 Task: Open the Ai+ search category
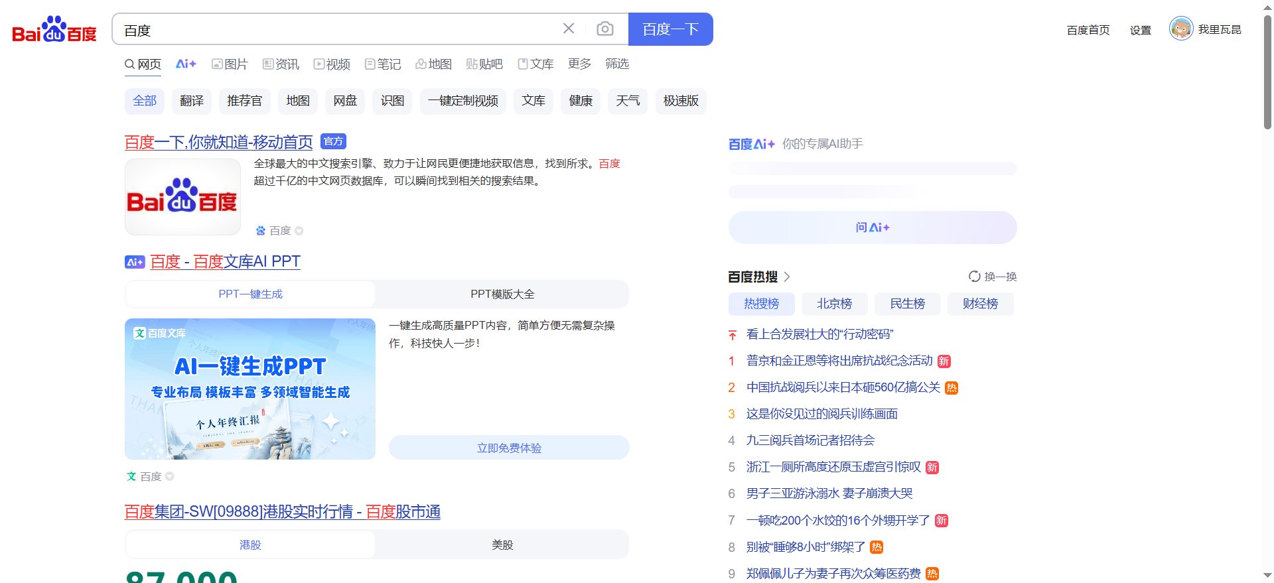[186, 64]
